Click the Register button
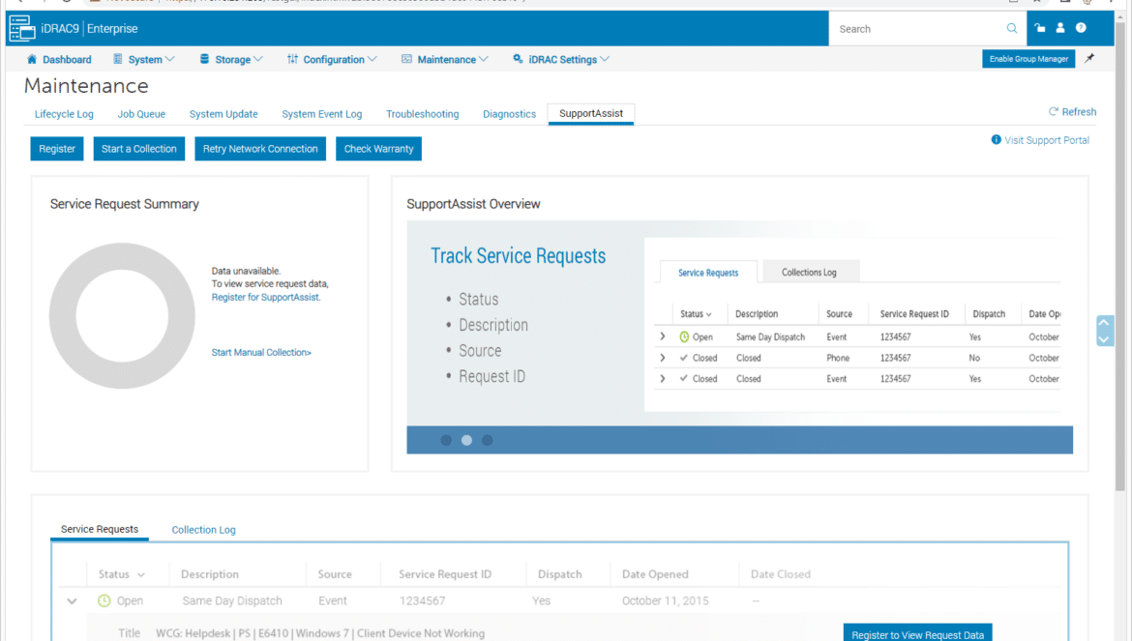The height and width of the screenshot is (641, 1132). 57,149
